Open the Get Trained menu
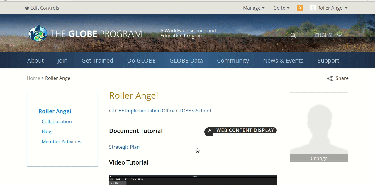This screenshot has width=375, height=185. coord(97,61)
